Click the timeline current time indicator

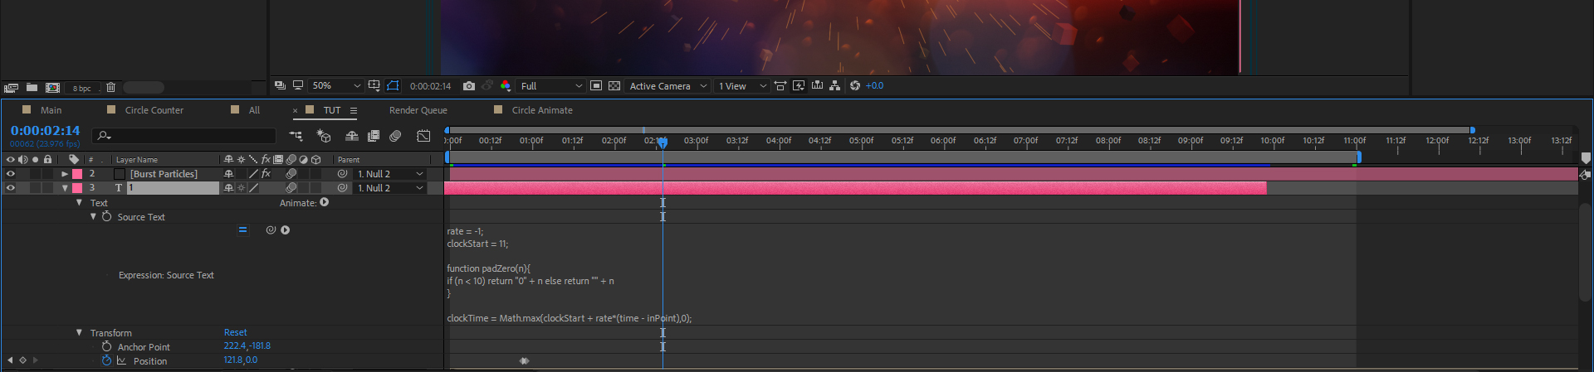coord(663,143)
